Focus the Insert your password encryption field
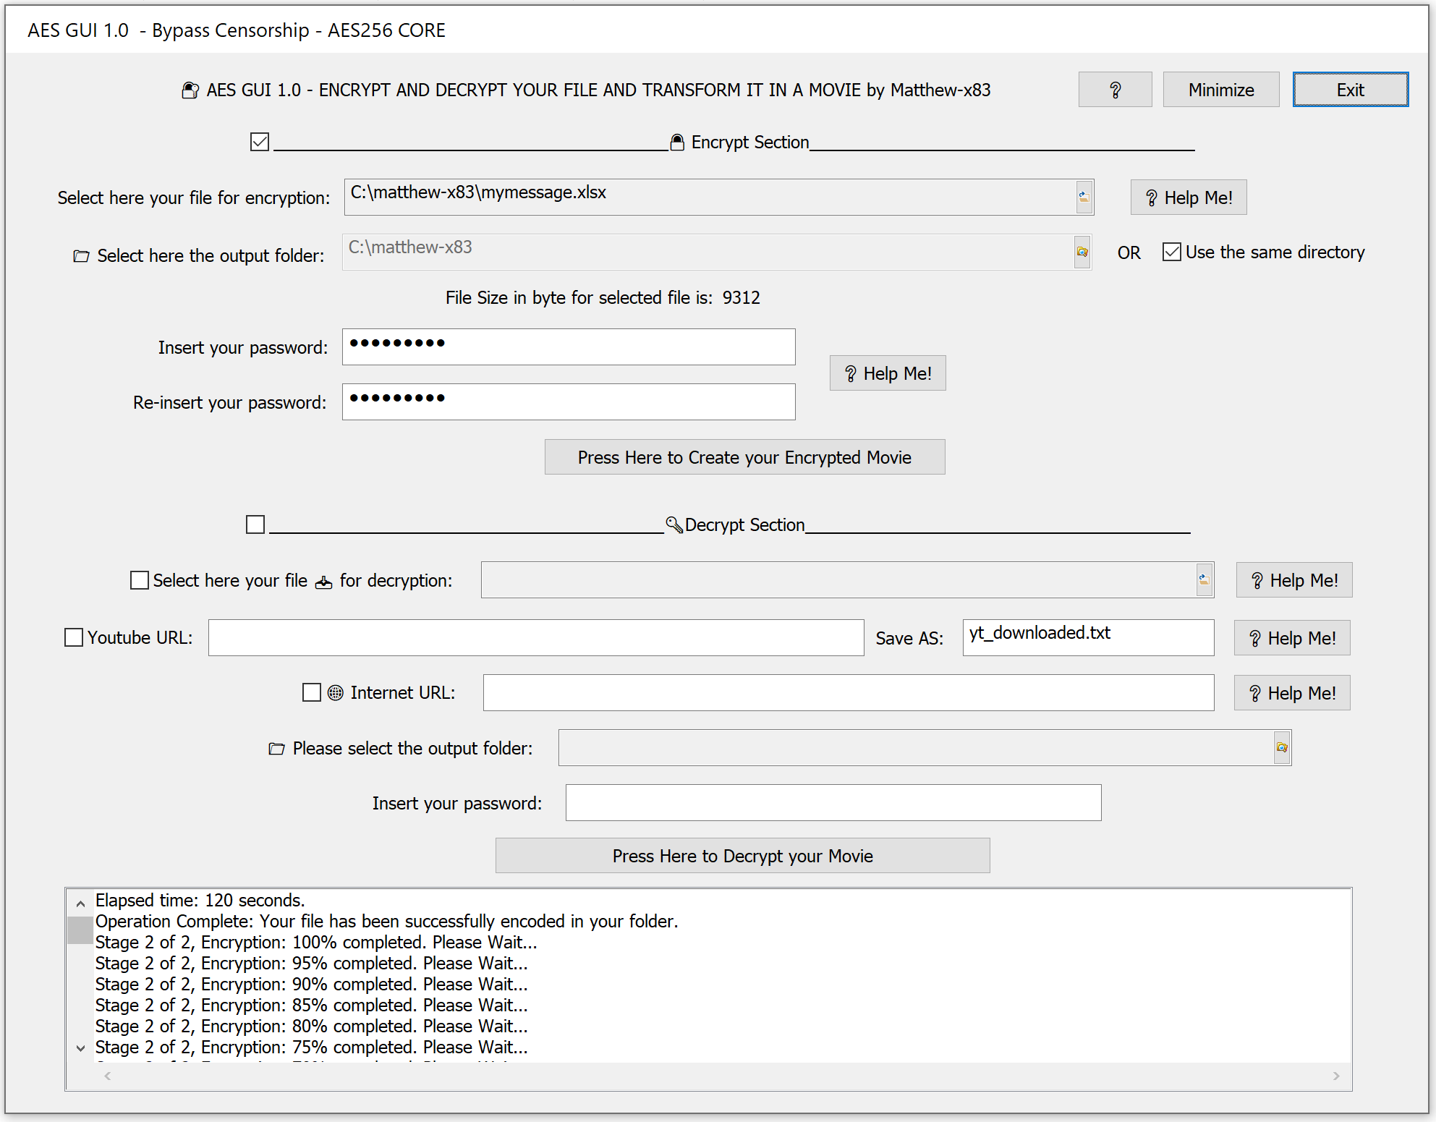The height and width of the screenshot is (1122, 1436). [569, 347]
